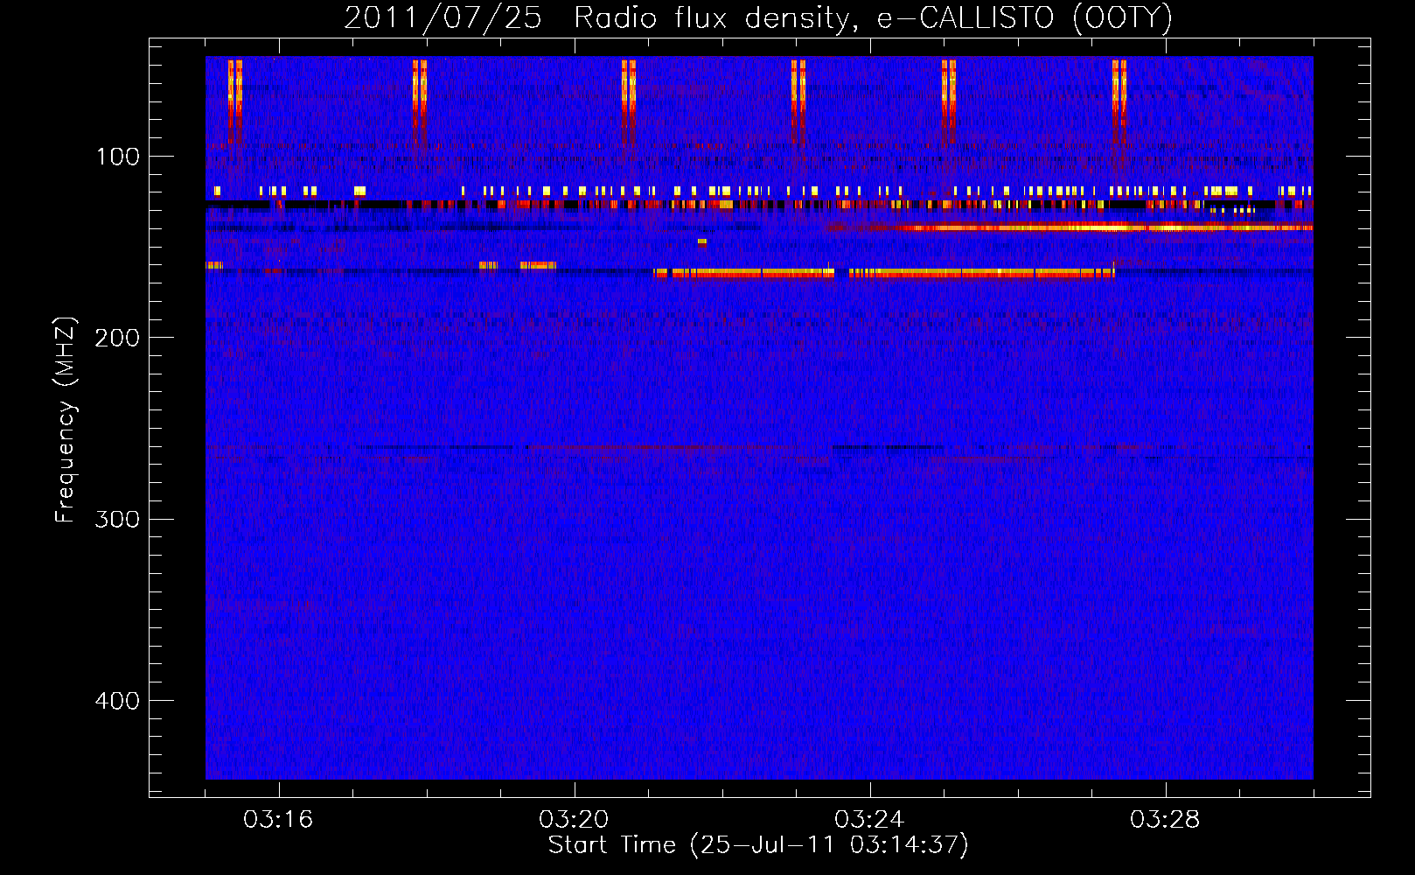Click the "Frequency (MHZ)" axis title
The height and width of the screenshot is (875, 1415).
[66, 419]
